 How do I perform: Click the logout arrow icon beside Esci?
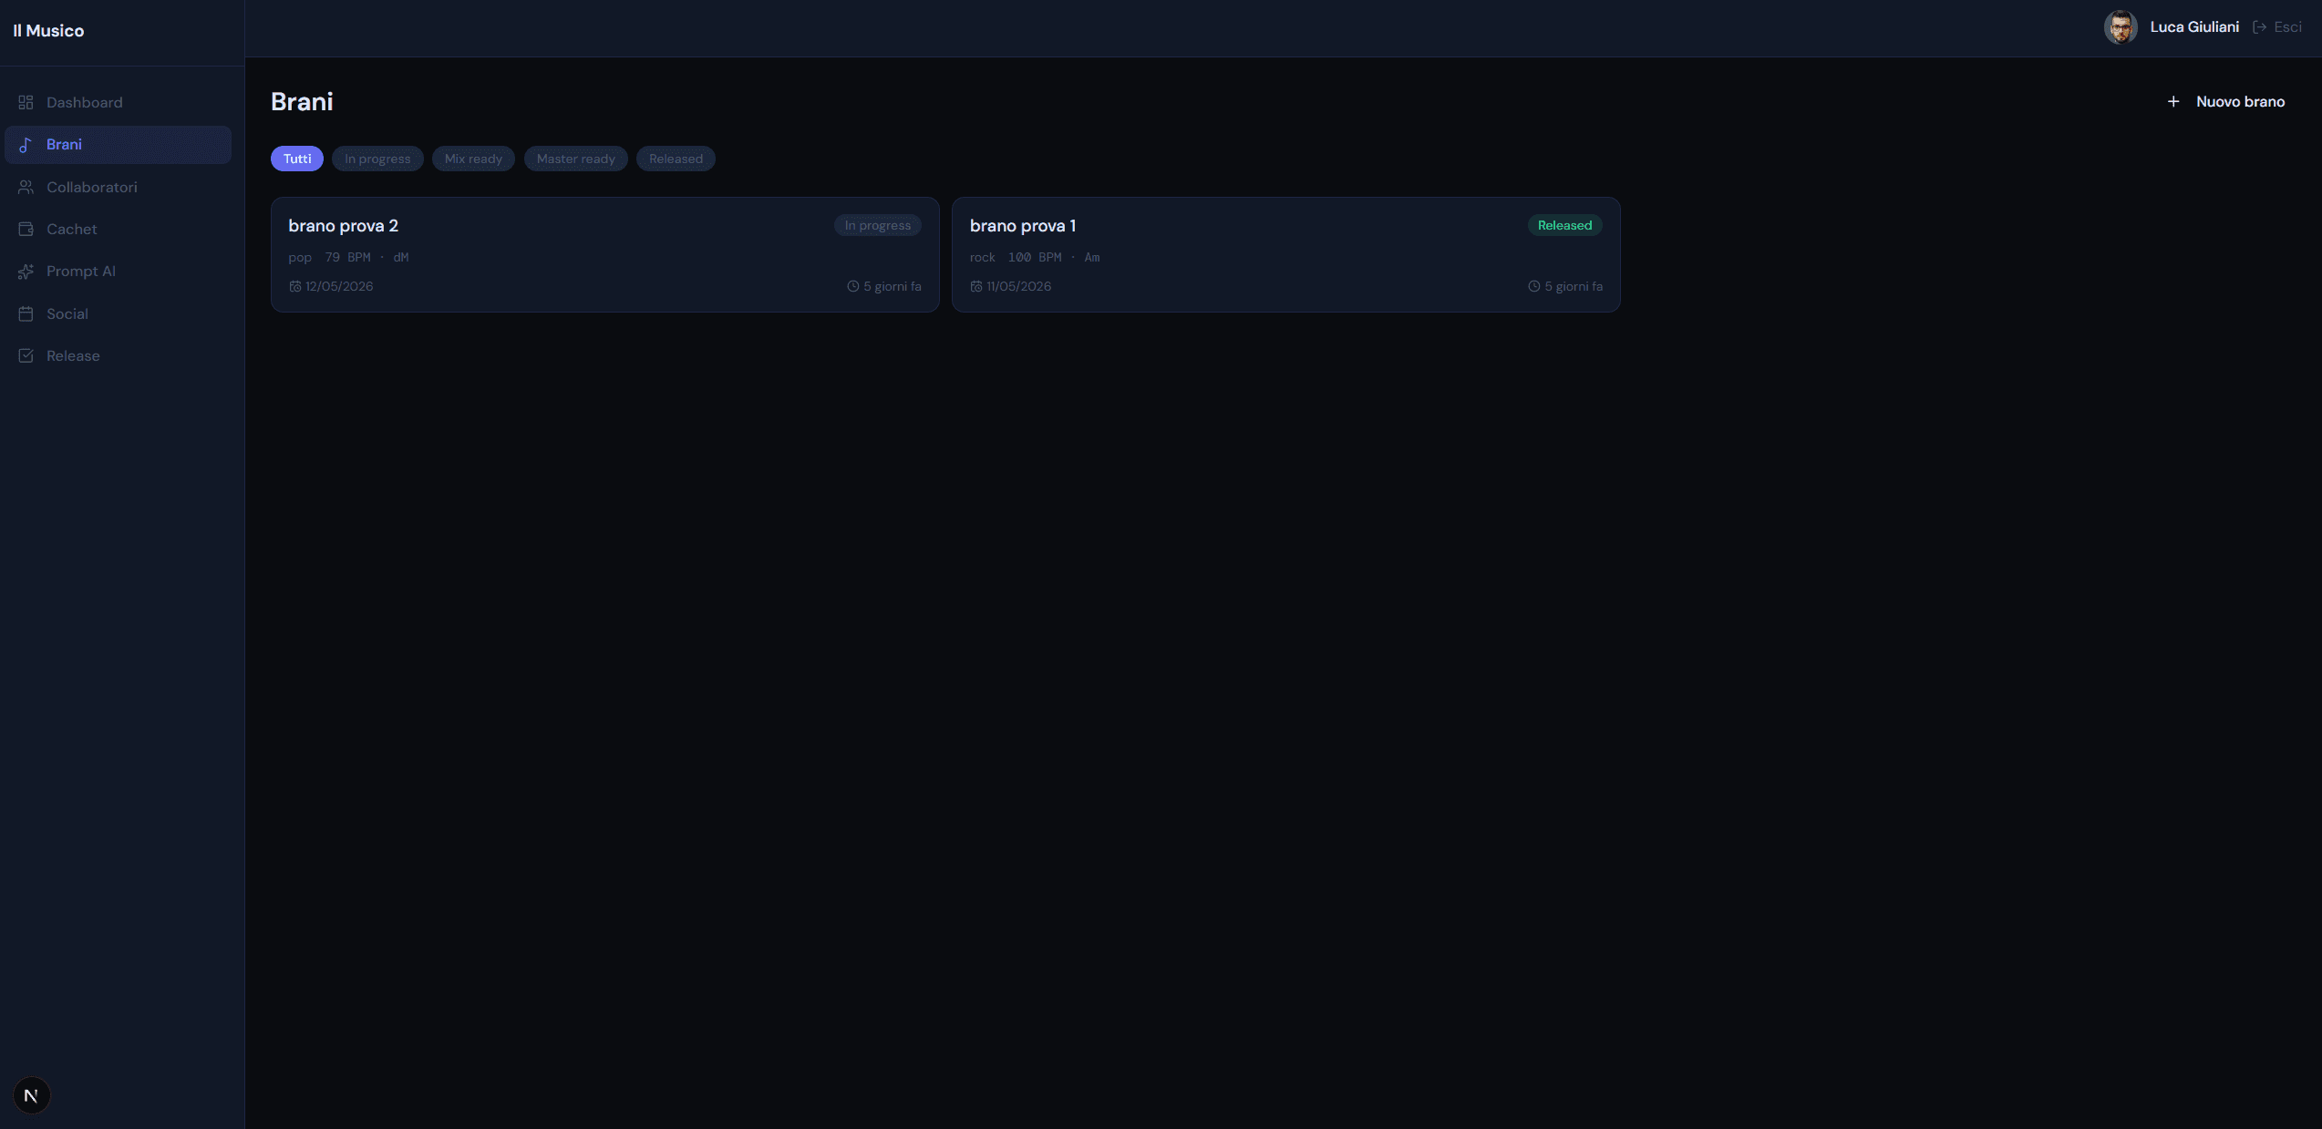coord(2259,27)
